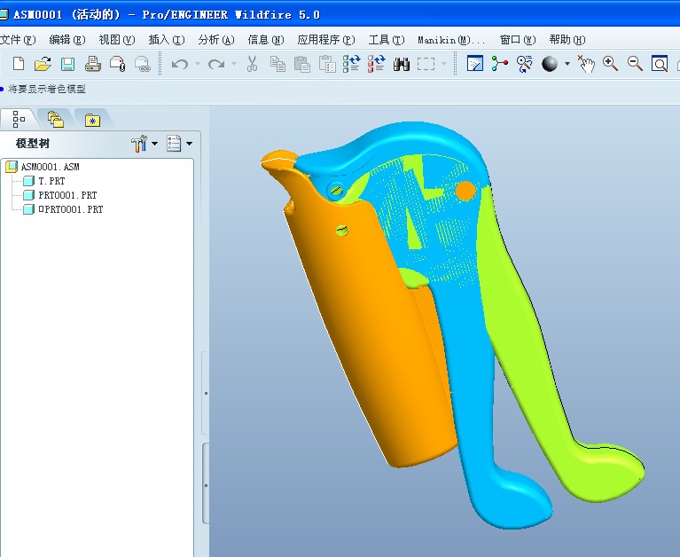Select the Zoom In magnifier
680x557 pixels.
pyautogui.click(x=610, y=64)
